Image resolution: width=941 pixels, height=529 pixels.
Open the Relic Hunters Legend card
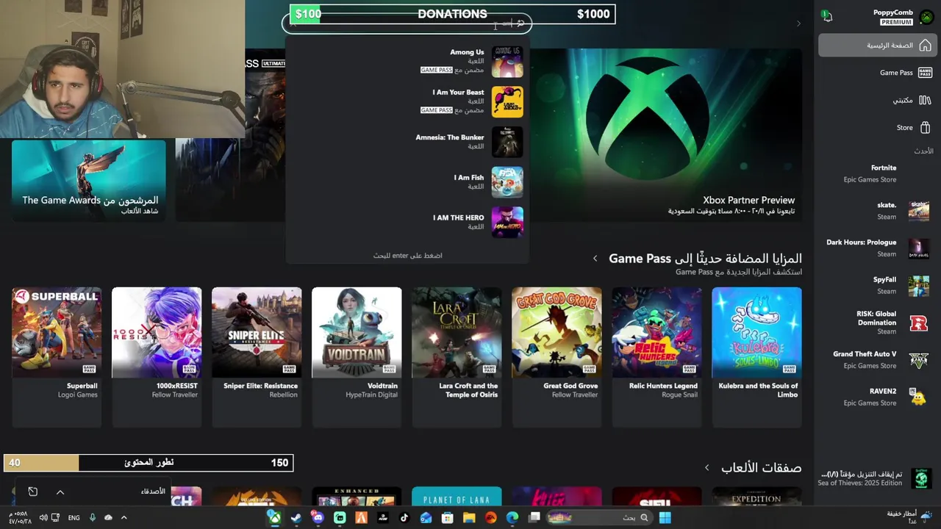[x=656, y=356]
